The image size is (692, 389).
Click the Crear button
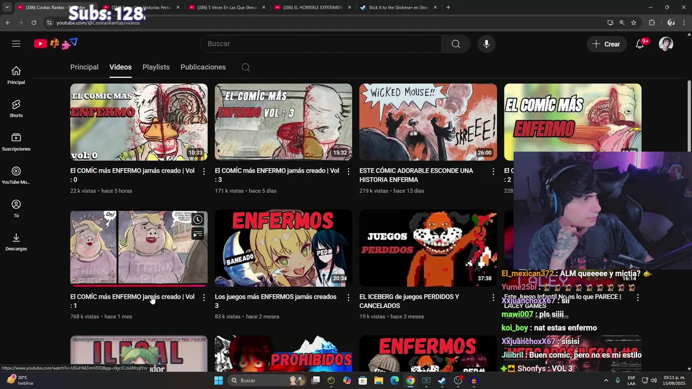click(x=607, y=44)
